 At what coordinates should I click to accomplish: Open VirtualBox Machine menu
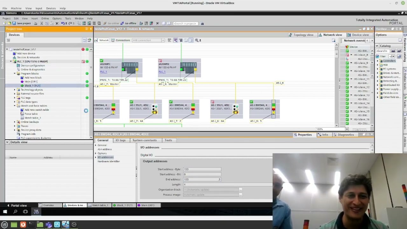point(16,8)
